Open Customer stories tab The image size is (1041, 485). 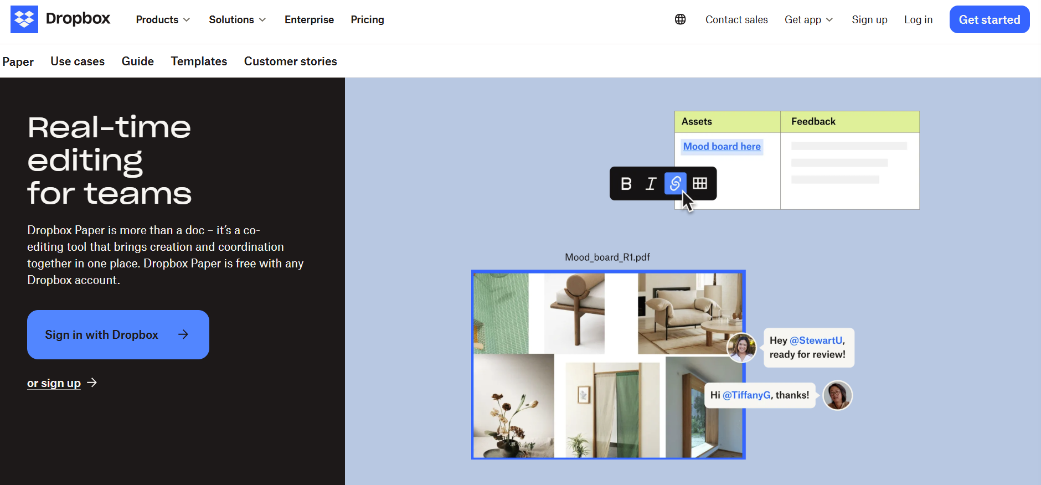(291, 61)
